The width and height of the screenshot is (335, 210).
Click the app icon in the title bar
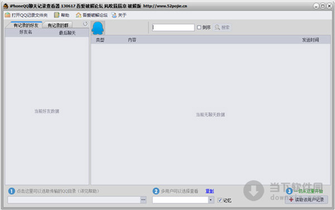coord(6,6)
